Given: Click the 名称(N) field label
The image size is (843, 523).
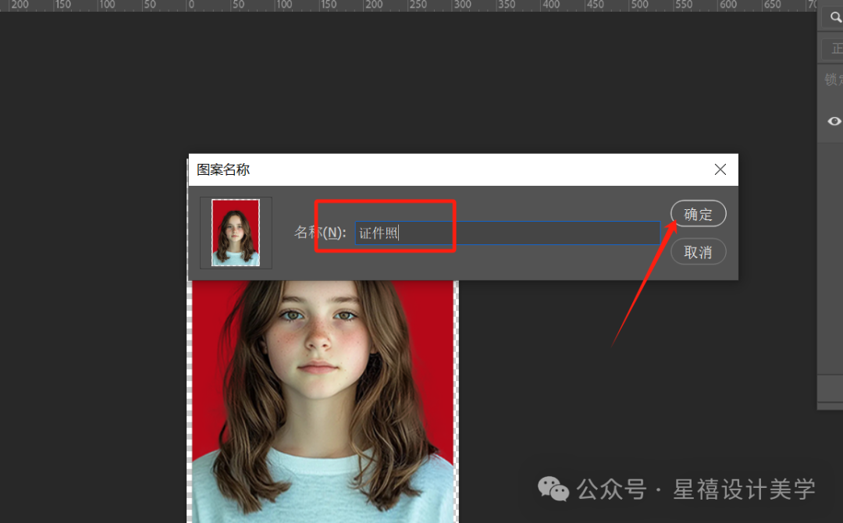Looking at the screenshot, I should (x=320, y=232).
